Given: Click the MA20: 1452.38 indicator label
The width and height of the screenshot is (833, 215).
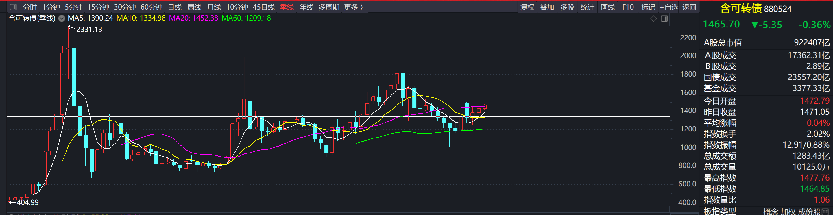Looking at the screenshot, I should pos(194,18).
